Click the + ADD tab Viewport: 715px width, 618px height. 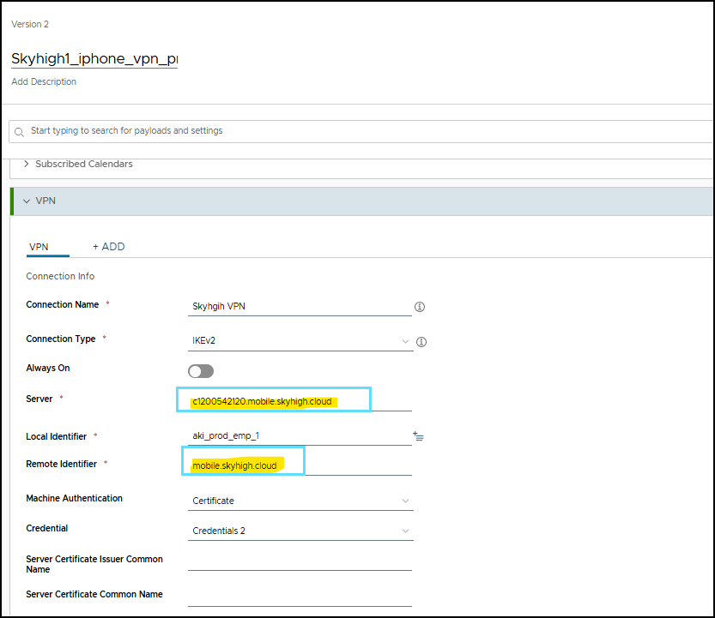[x=109, y=247]
